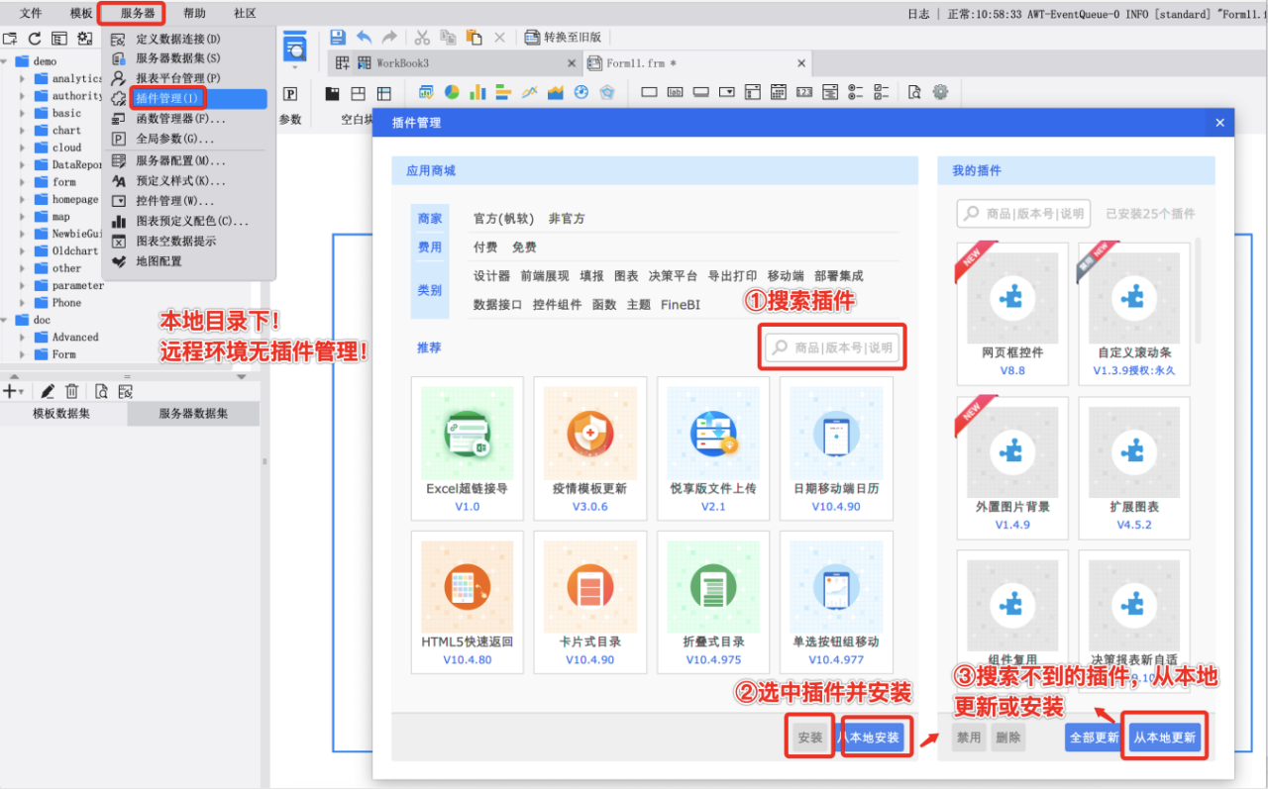Expand the parameter folder
This screenshot has height=790, width=1268.
click(x=22, y=285)
